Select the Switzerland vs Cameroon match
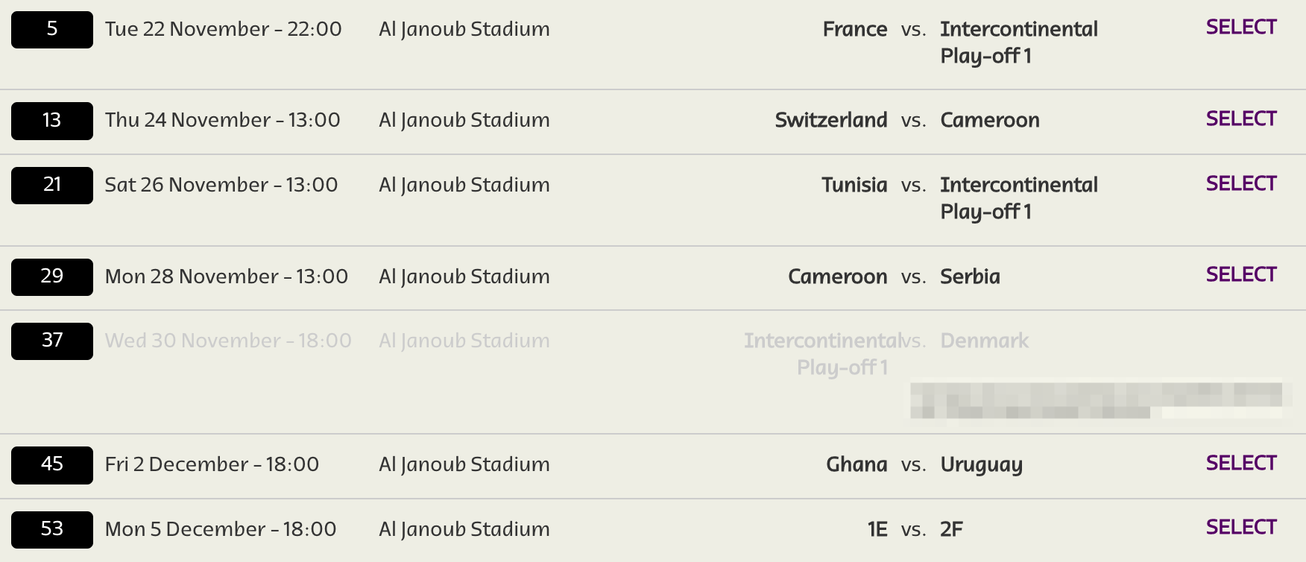1306x562 pixels. 1241,119
